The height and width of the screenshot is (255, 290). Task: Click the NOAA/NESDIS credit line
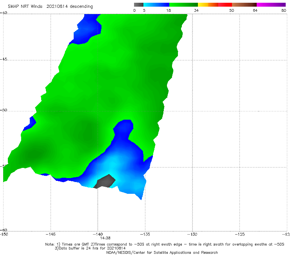point(162,252)
